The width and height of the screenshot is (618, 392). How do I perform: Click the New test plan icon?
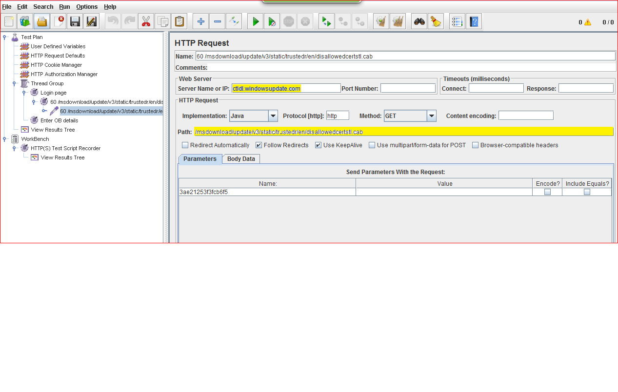(9, 21)
